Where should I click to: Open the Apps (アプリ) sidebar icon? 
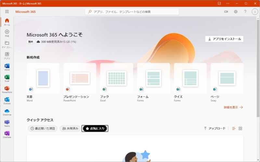(x=7, y=56)
